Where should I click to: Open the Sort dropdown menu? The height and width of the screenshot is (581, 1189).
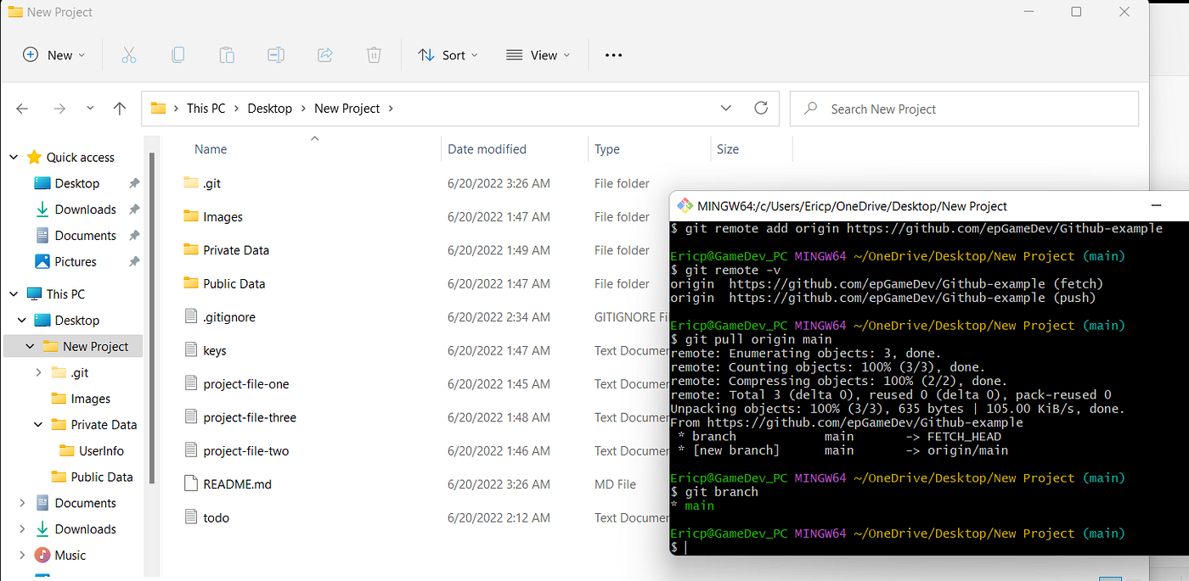[448, 54]
